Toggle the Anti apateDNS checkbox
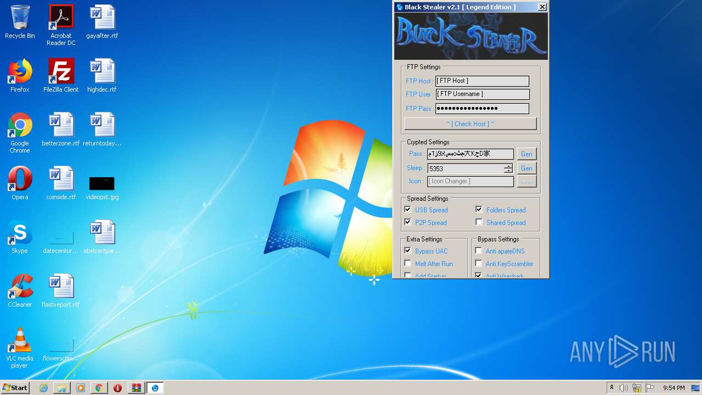 tap(478, 251)
